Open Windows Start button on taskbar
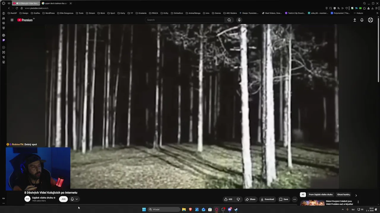Image resolution: width=380 pixels, height=213 pixels. tap(144, 209)
